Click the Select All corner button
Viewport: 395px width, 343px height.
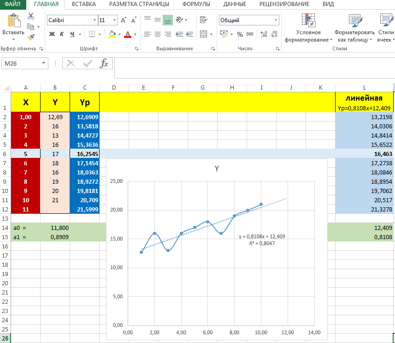(x=6, y=88)
